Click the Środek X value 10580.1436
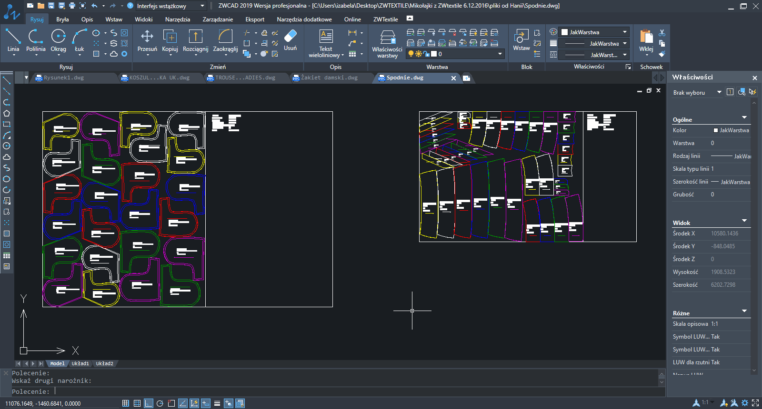The image size is (762, 409). click(x=724, y=234)
